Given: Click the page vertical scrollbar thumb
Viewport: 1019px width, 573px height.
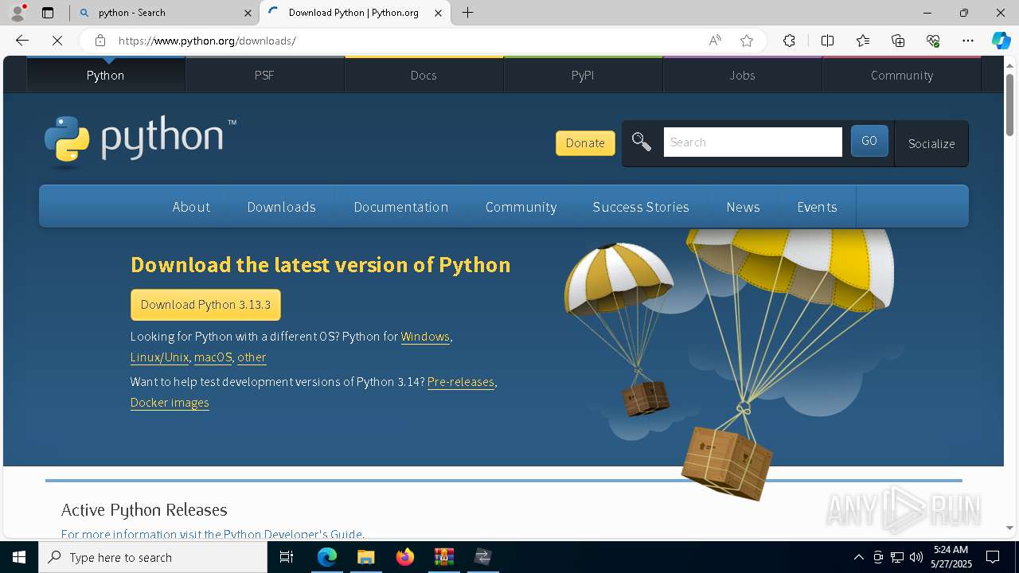Looking at the screenshot, I should 1009,105.
